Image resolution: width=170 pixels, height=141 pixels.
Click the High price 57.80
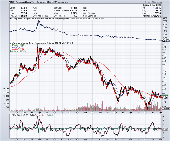24,11
